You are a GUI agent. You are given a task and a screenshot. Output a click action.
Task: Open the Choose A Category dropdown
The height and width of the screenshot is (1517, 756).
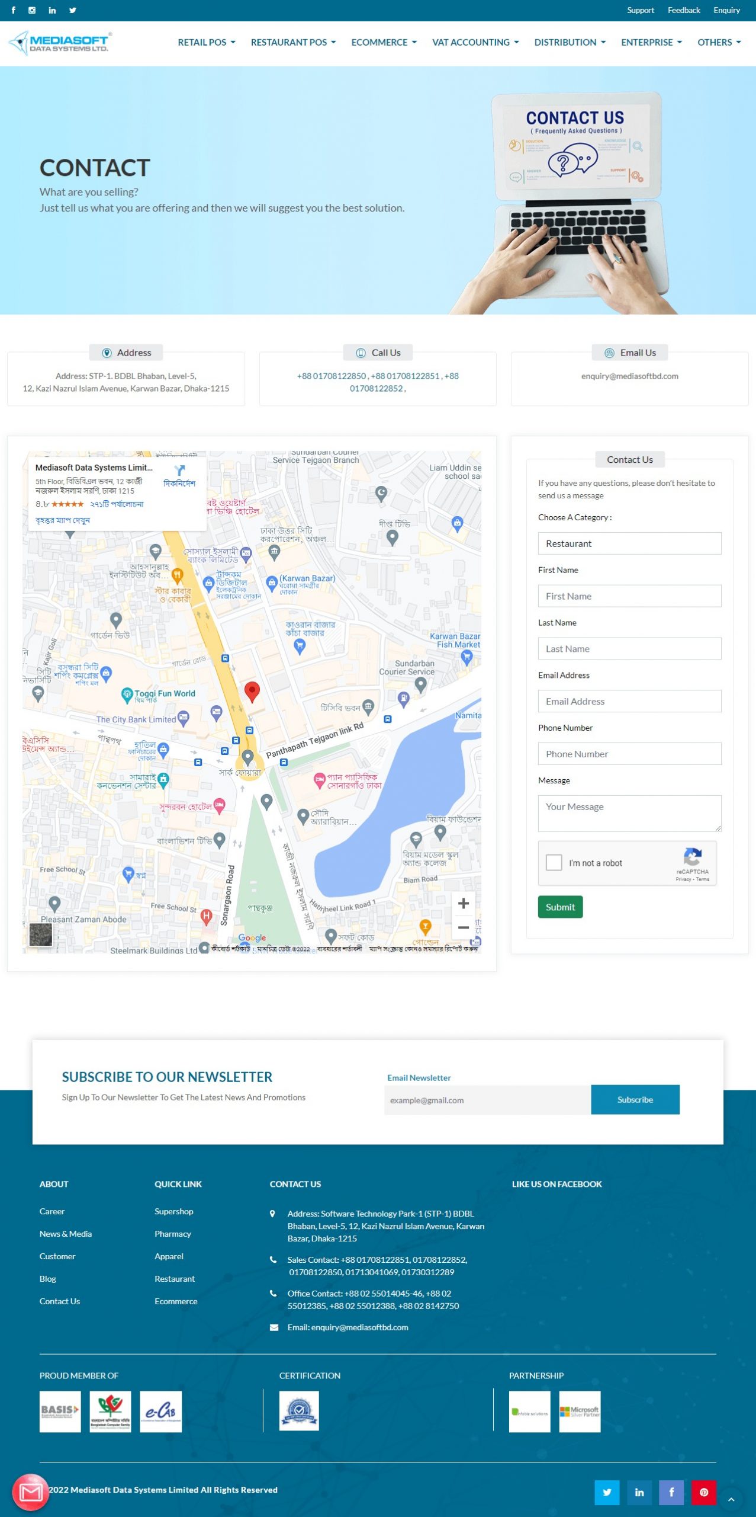[x=629, y=543]
